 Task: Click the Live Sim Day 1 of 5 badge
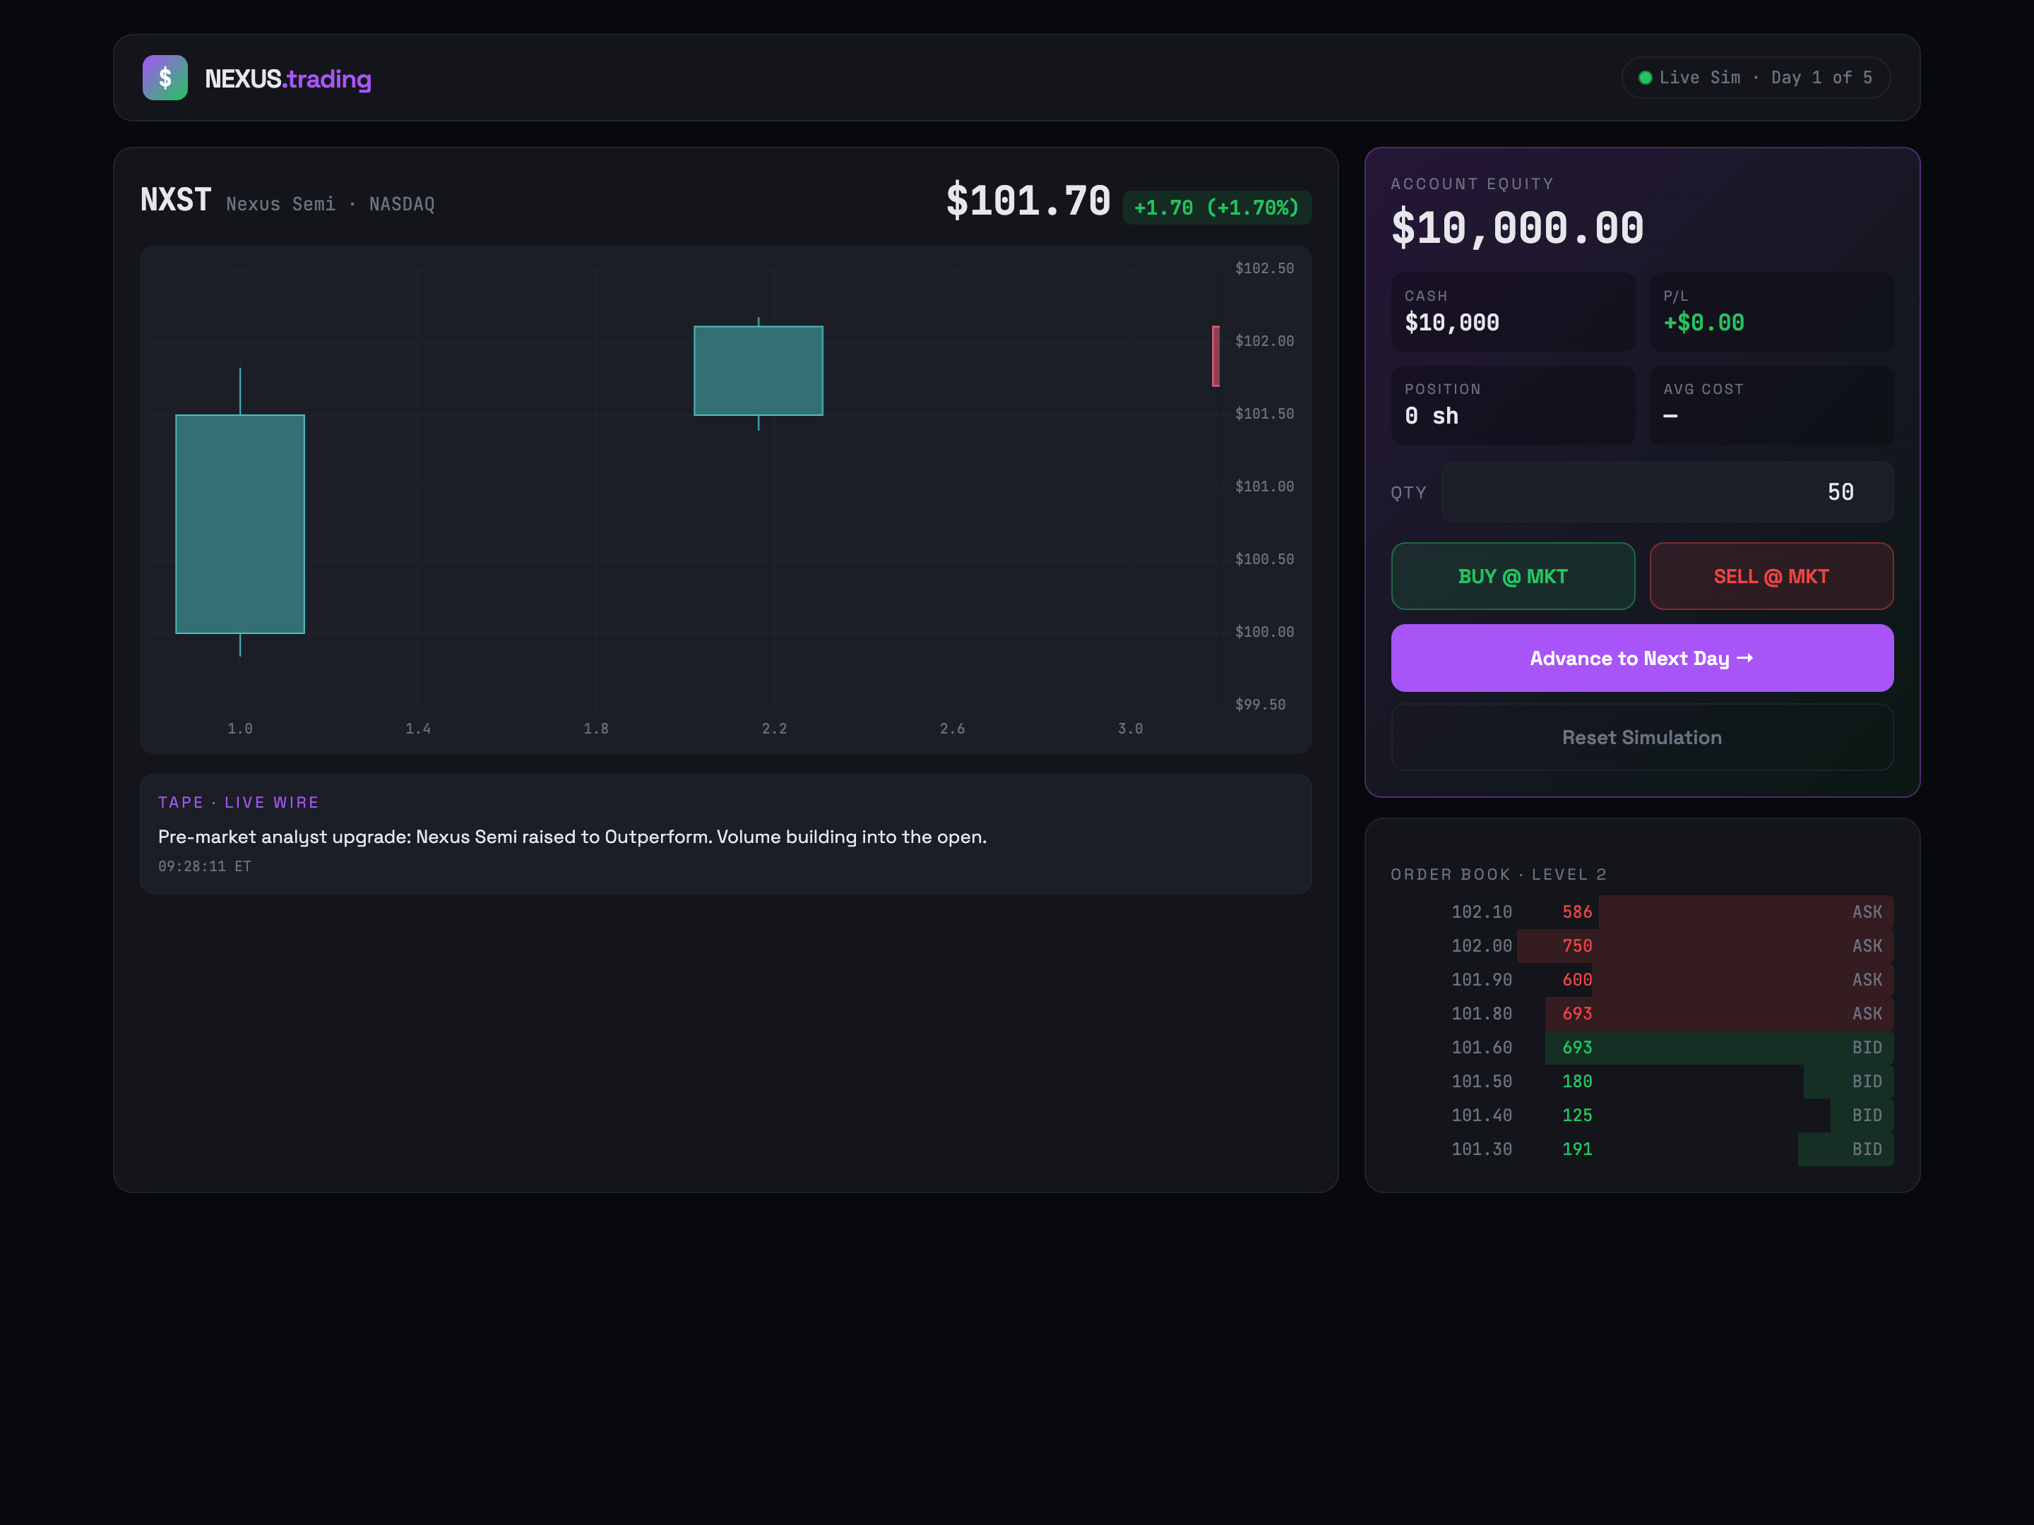(x=1755, y=78)
